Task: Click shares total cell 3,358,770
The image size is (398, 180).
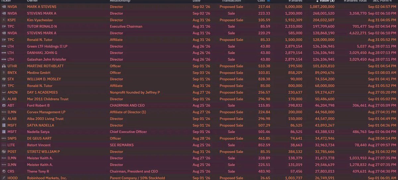Action: [x=358, y=14]
